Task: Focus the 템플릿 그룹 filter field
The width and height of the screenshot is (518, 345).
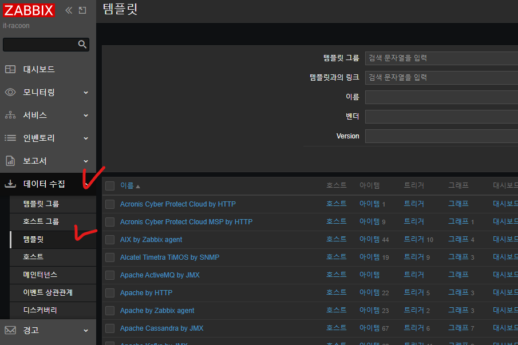Action: [x=441, y=58]
